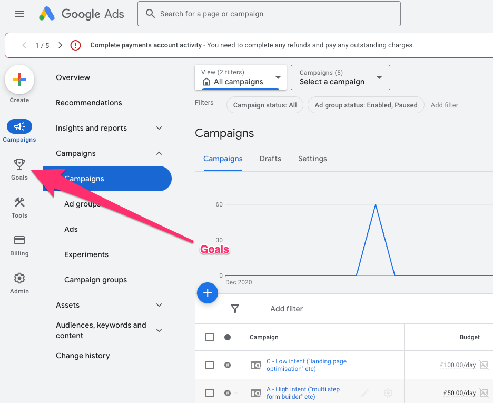Expand Audiences, keywords and content
The width and height of the screenshot is (493, 403).
[159, 330]
